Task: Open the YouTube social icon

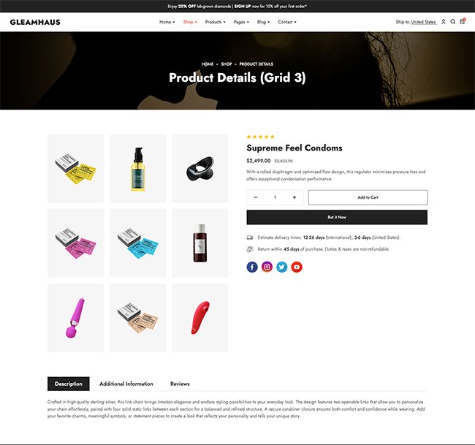Action: [297, 267]
